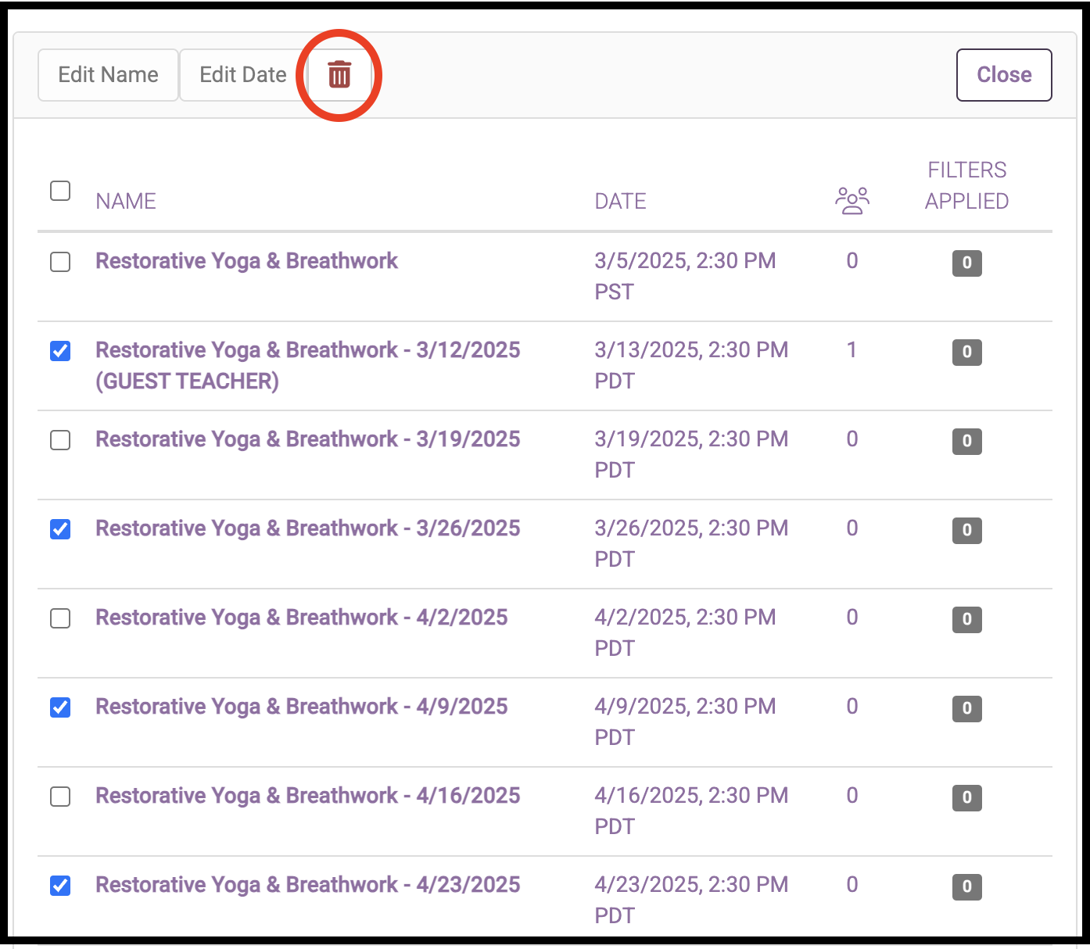Click the DATE column header

620,202
